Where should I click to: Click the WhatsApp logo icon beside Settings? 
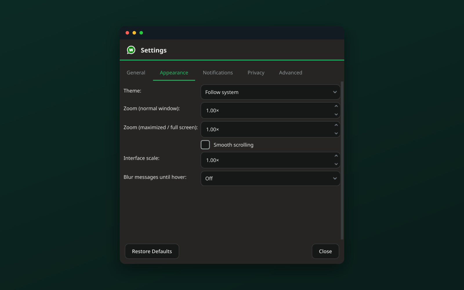131,50
